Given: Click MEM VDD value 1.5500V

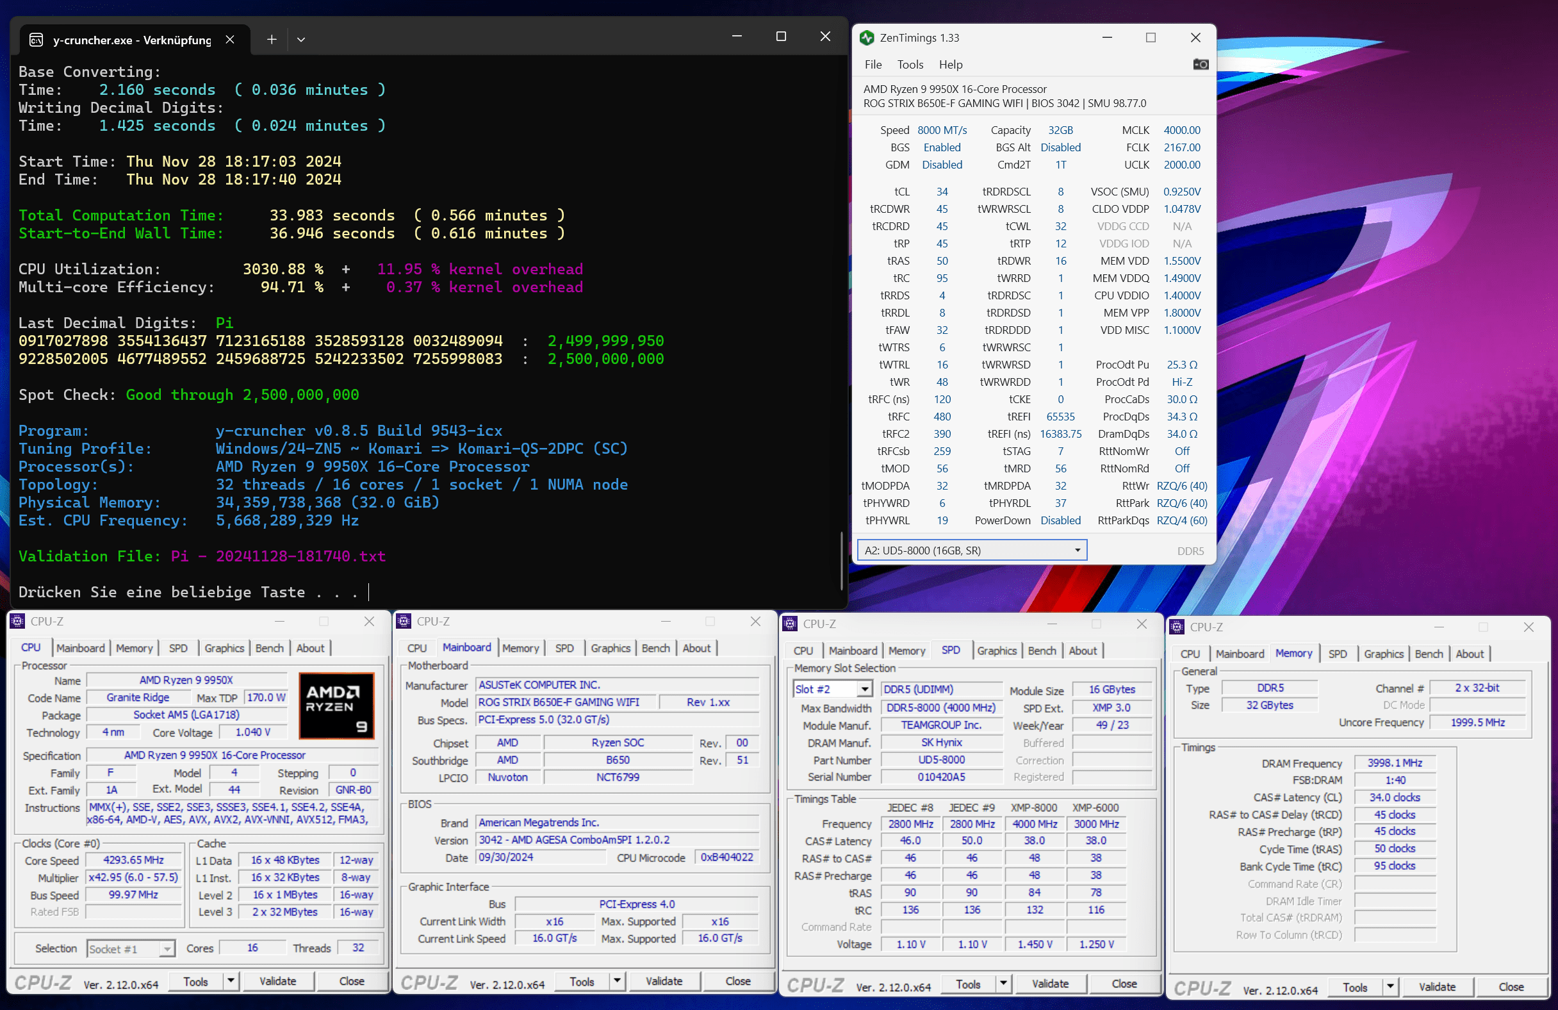Looking at the screenshot, I should pos(1181,261).
